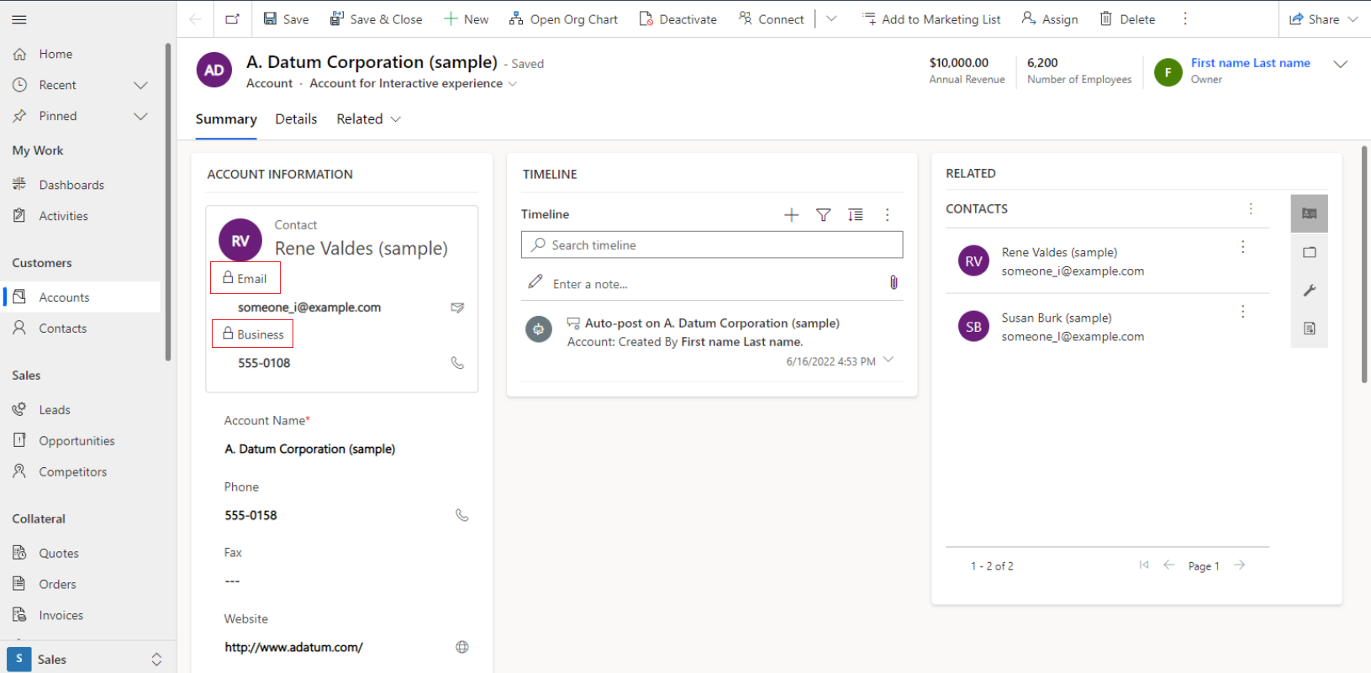Click Save & Close button

point(376,19)
